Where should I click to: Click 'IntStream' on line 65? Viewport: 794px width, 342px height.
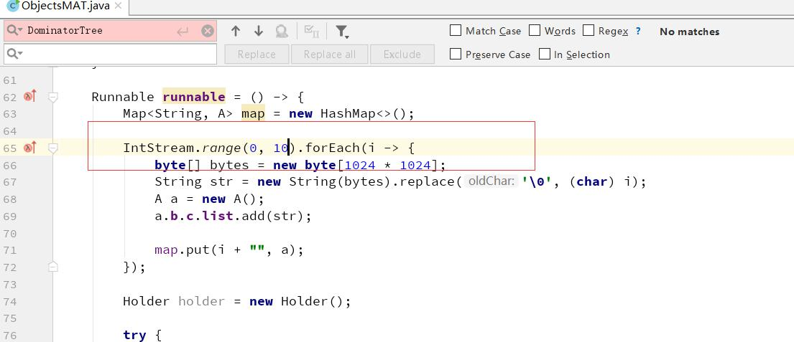[159, 148]
